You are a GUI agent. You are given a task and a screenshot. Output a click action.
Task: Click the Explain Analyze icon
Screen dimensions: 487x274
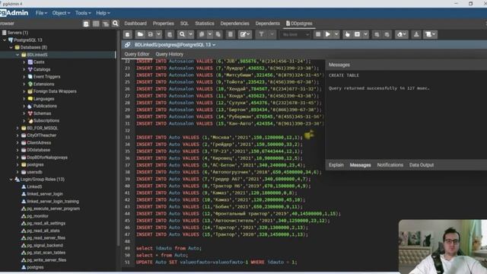tap(357, 34)
